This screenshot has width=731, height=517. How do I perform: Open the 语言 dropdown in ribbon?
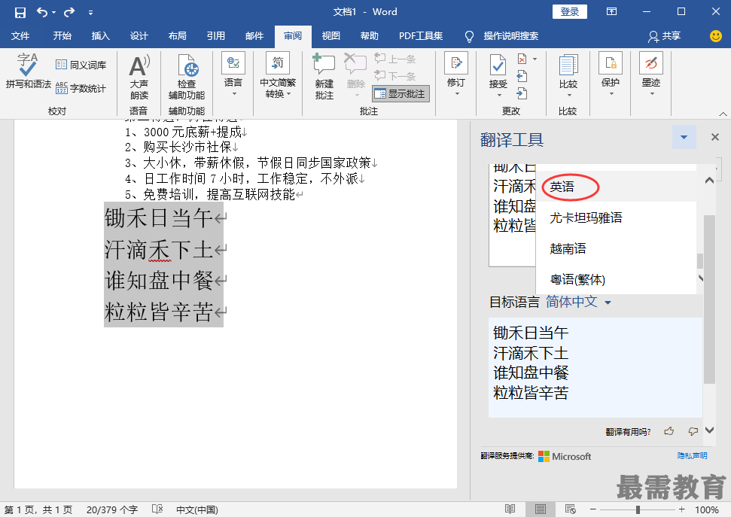click(x=233, y=75)
